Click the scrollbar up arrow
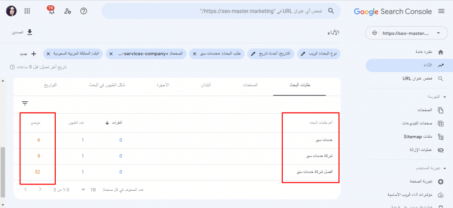 click(2, 80)
